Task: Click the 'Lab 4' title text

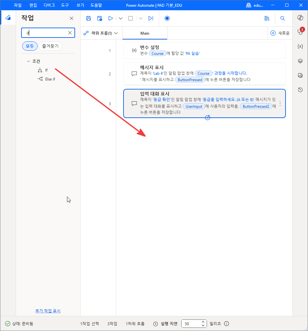Action: click(x=158, y=73)
